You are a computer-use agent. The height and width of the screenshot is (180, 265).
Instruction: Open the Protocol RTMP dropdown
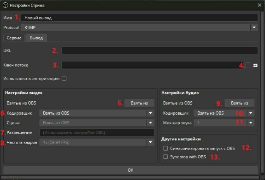[139, 27]
